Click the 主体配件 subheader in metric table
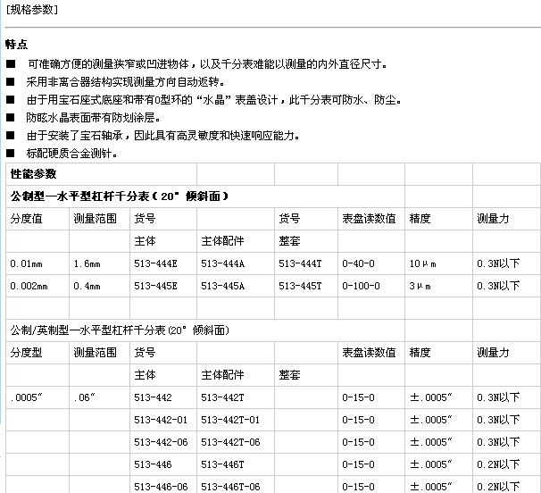 [x=222, y=240]
